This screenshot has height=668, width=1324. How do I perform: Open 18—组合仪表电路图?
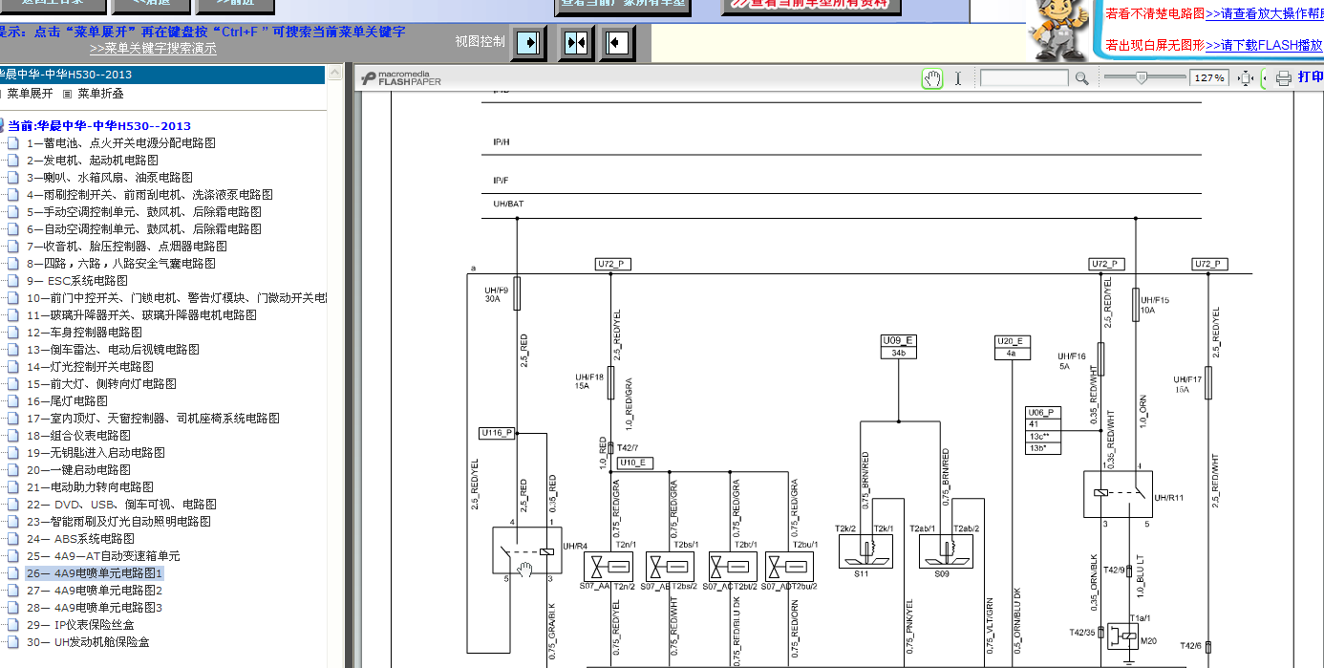click(x=78, y=436)
